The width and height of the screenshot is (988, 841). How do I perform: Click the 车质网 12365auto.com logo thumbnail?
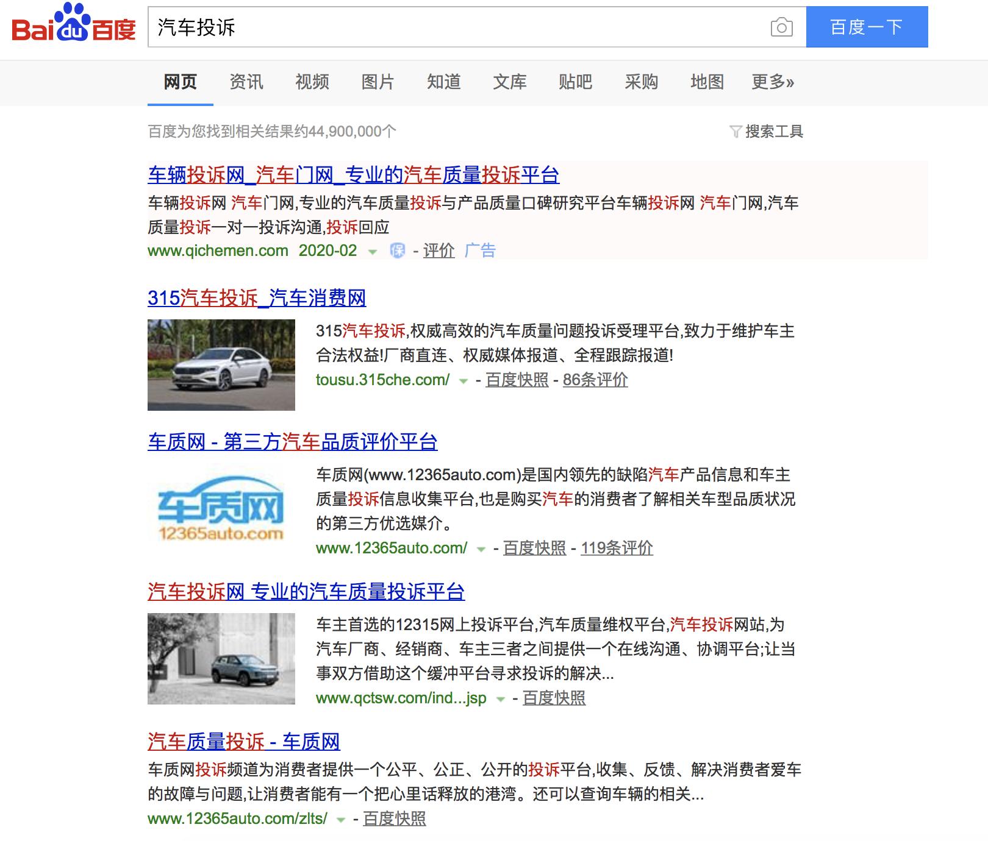coord(221,508)
